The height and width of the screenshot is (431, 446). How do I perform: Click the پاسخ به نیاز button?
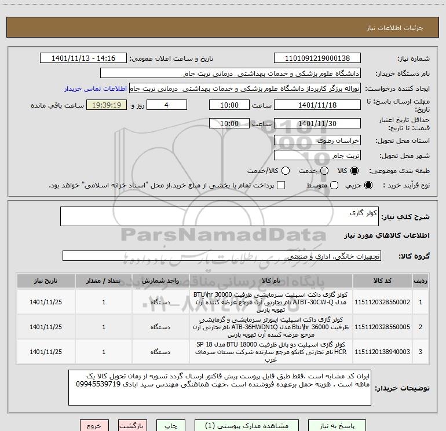click(x=337, y=426)
